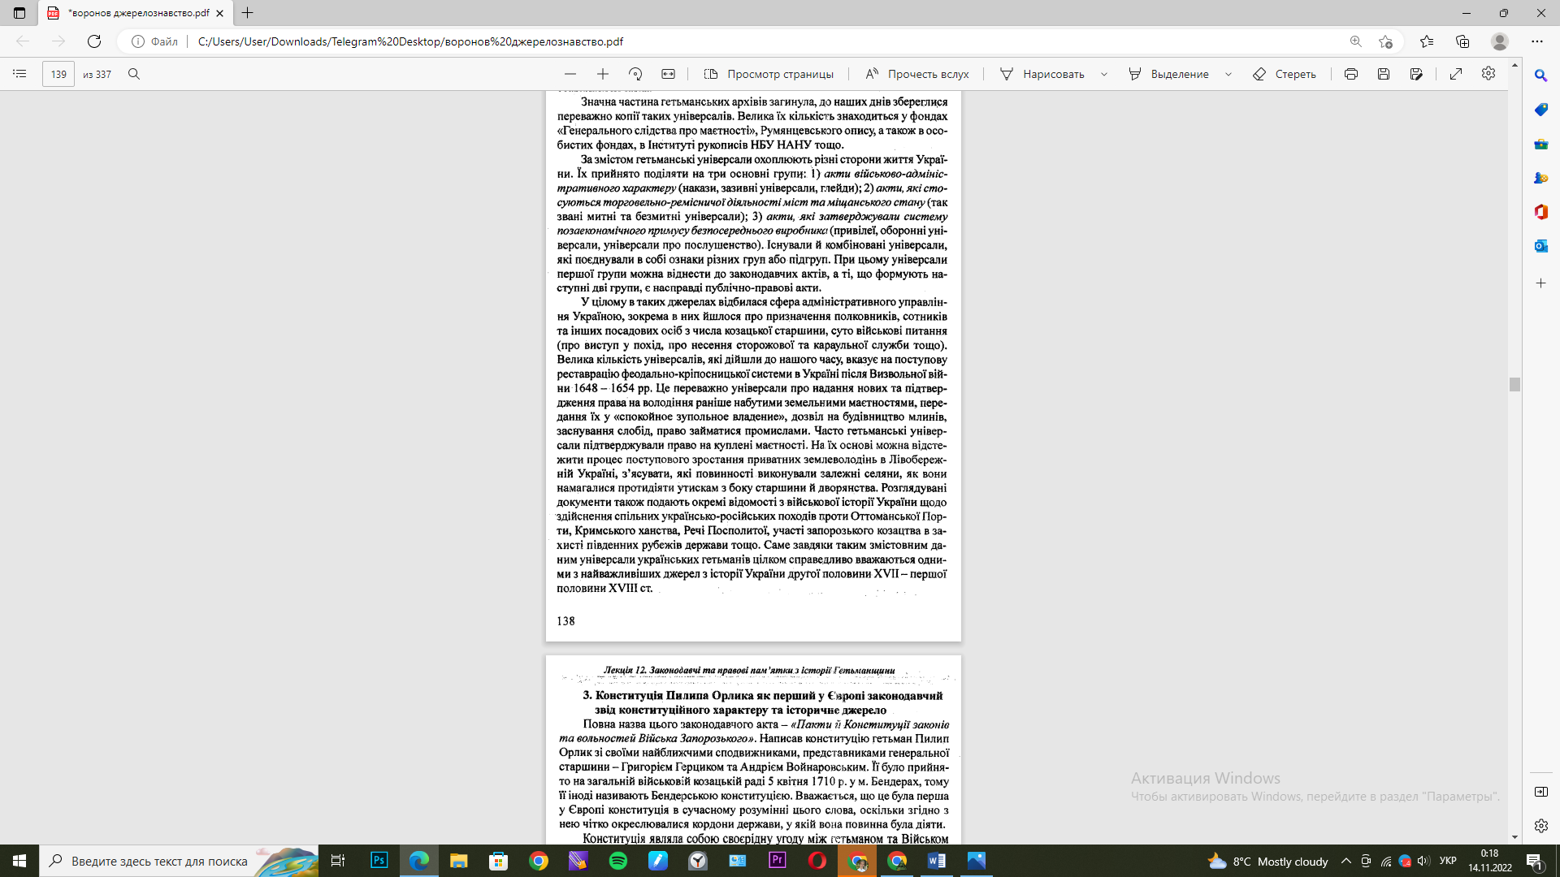Open the find in document search
Screen dimensions: 1560x877
tap(134, 74)
